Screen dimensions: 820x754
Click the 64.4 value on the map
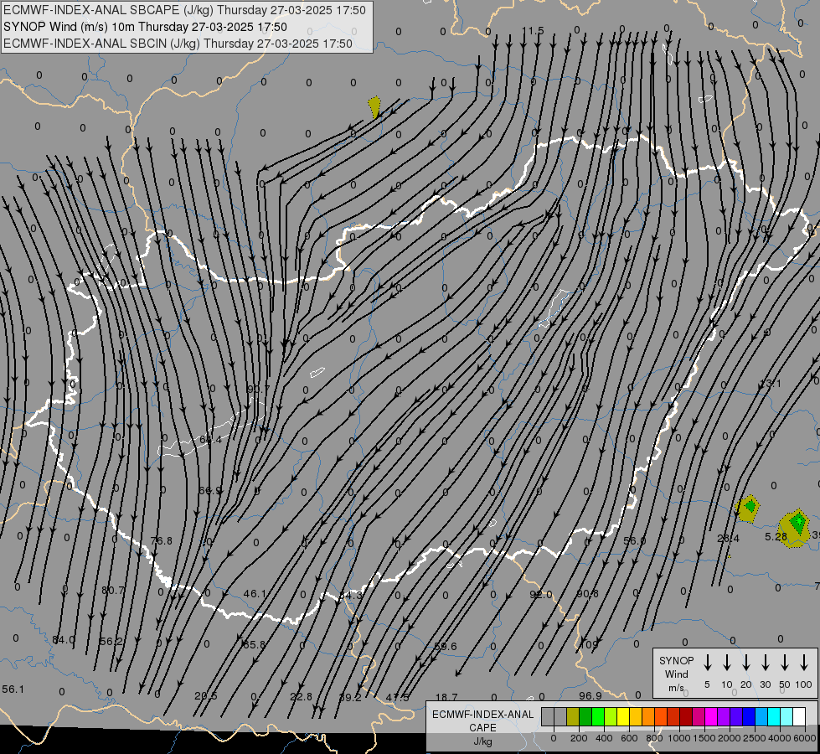211,440
